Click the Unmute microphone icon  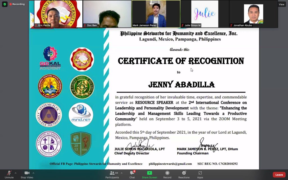(9, 173)
